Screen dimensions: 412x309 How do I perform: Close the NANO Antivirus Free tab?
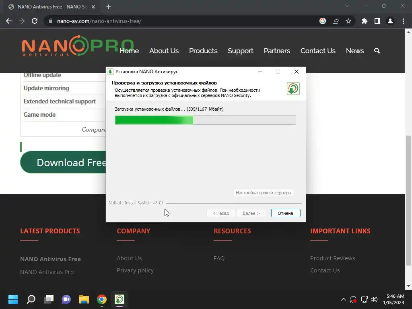[93, 7]
